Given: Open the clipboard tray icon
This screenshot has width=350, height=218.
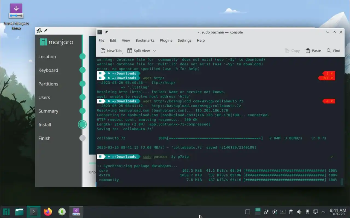Looking at the screenshot, I should (x=291, y=212).
